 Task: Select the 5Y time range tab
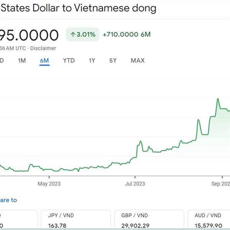click(113, 61)
